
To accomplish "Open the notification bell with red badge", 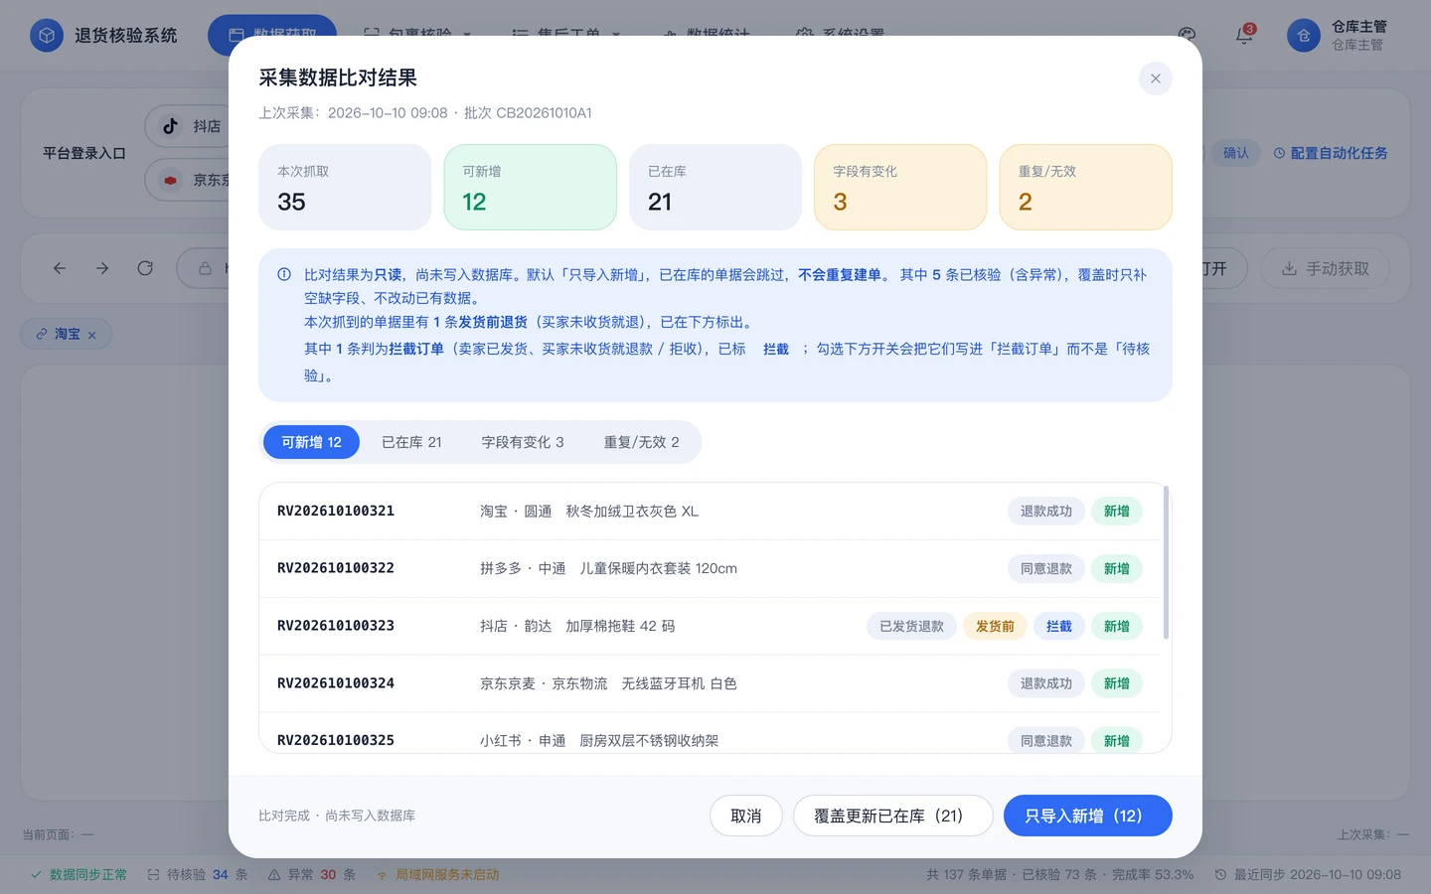I will pos(1244,35).
